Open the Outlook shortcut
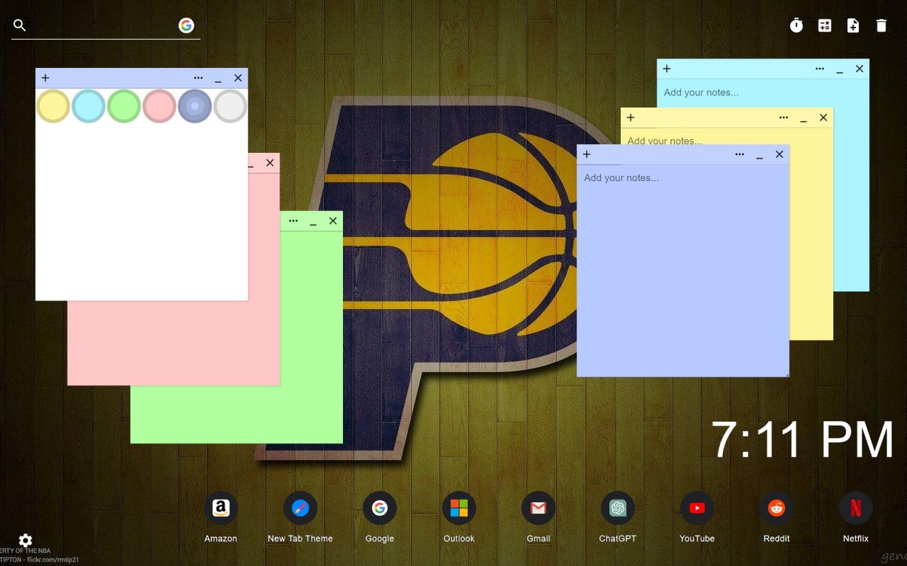907x566 pixels. point(459,508)
